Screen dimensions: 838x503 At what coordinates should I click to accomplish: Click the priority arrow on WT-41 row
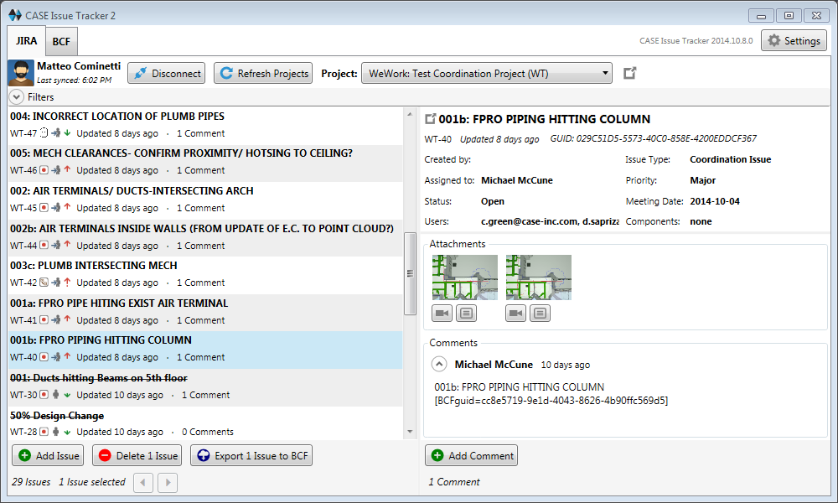coord(67,319)
